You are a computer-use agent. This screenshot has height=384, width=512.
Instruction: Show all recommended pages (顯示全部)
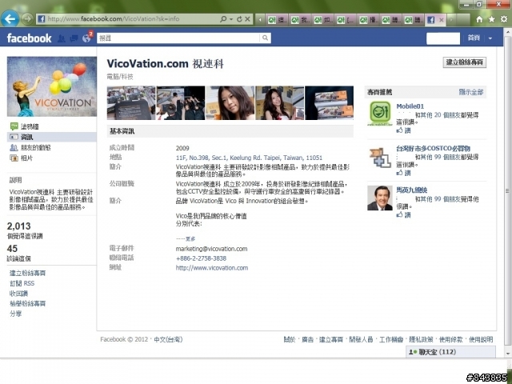(471, 92)
